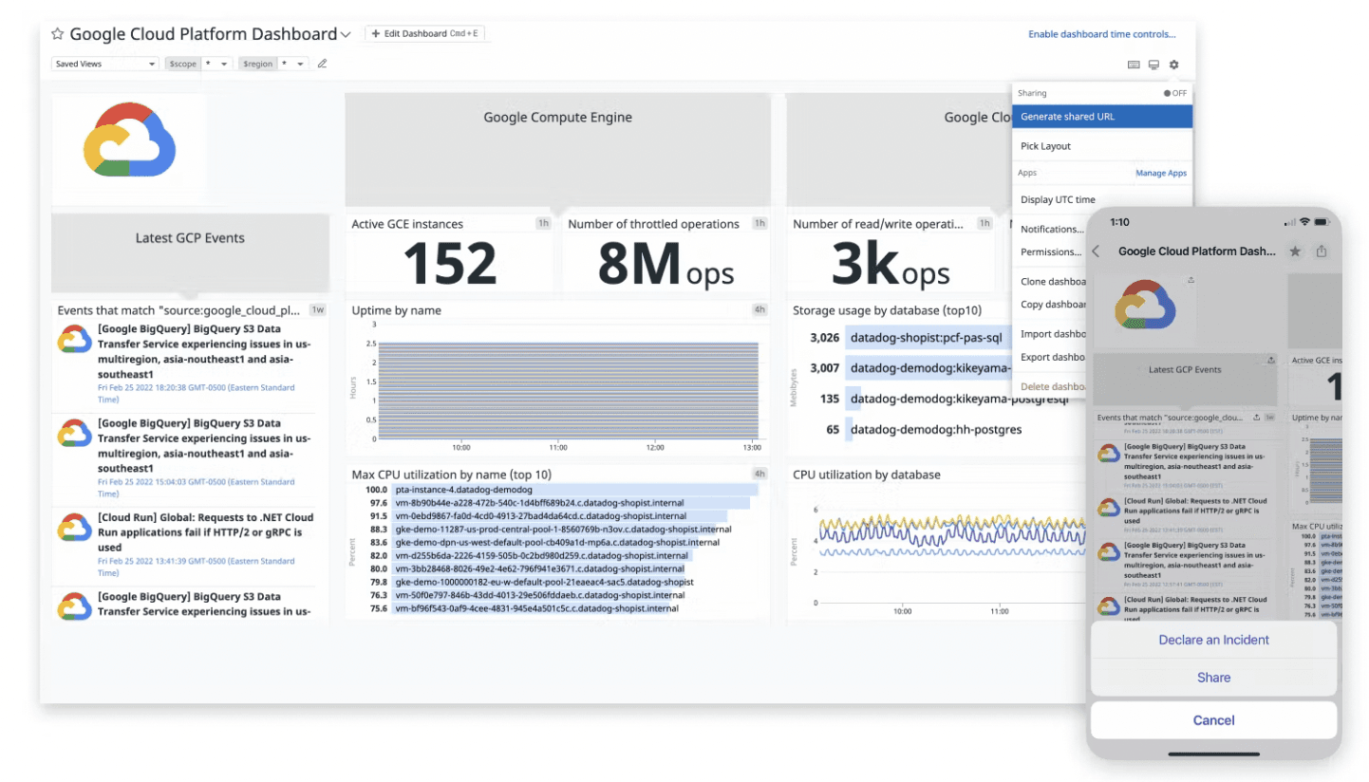Tap the share icon in phone header
This screenshot has height=782, width=1369.
click(1321, 251)
